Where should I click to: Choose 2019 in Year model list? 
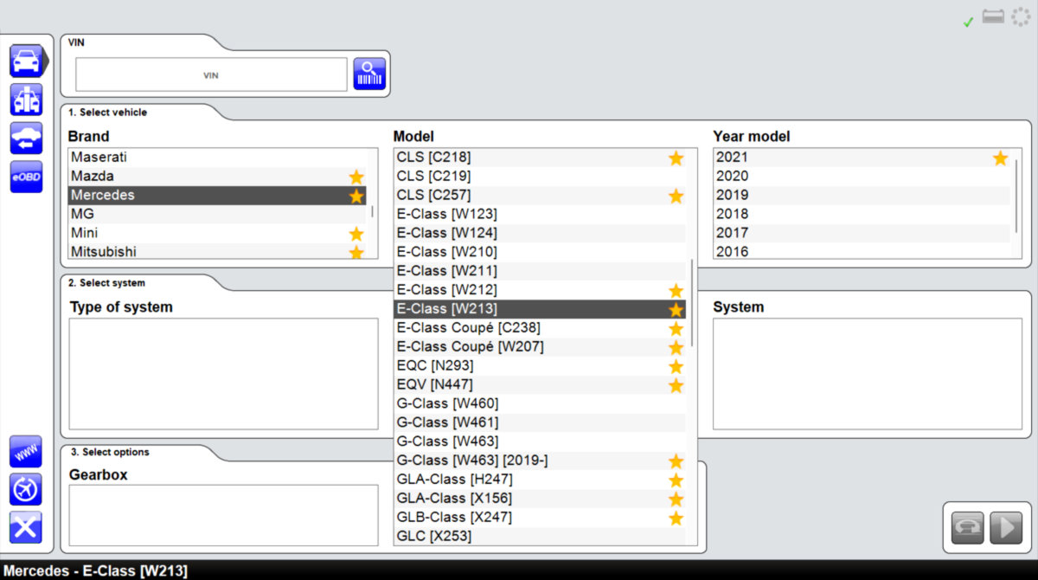pyautogui.click(x=733, y=195)
